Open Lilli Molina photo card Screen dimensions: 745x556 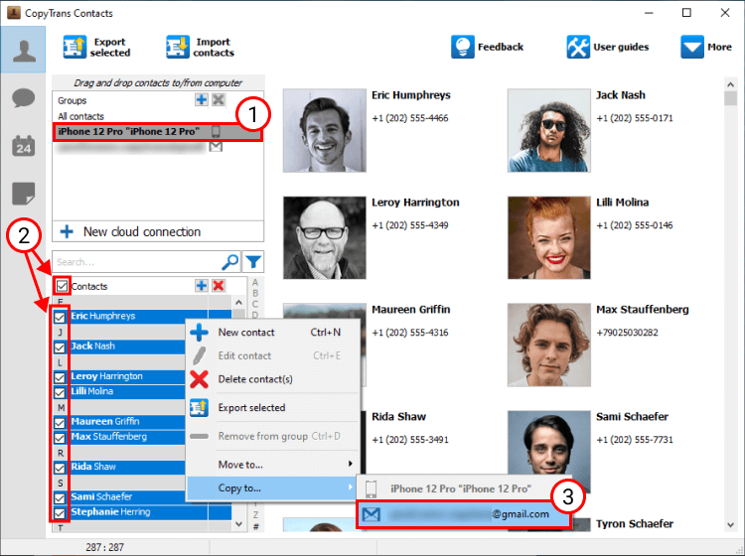(x=548, y=238)
